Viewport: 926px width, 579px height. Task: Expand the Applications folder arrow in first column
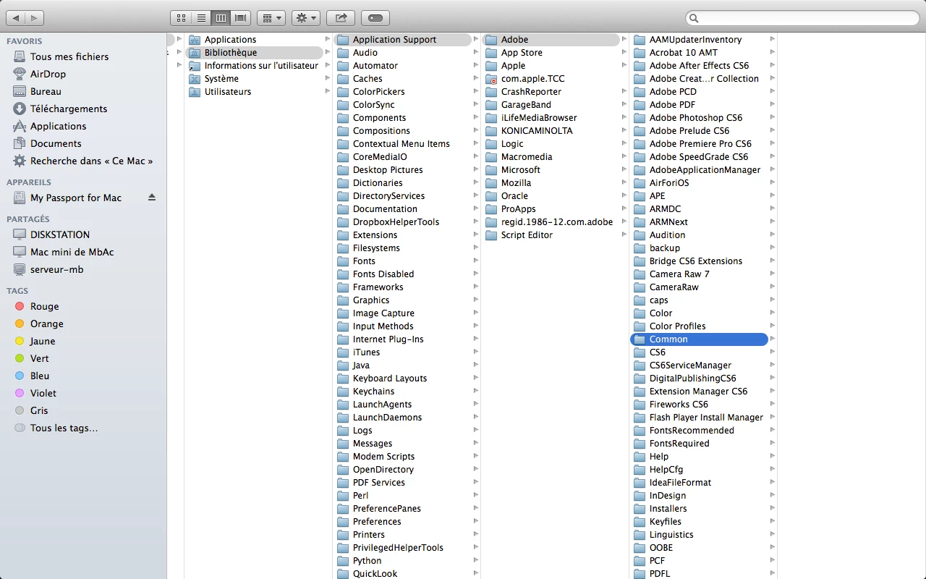click(x=328, y=39)
